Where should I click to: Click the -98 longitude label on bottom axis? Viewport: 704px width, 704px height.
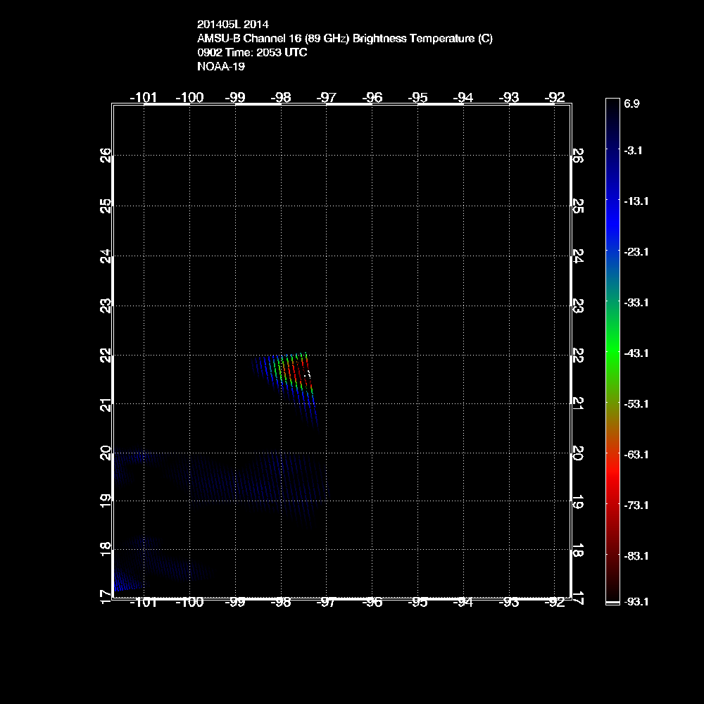tap(281, 603)
